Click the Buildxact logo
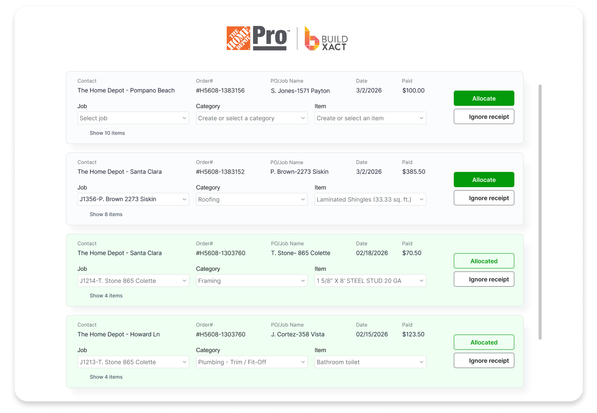This screenshot has height=413, width=597. [x=326, y=39]
